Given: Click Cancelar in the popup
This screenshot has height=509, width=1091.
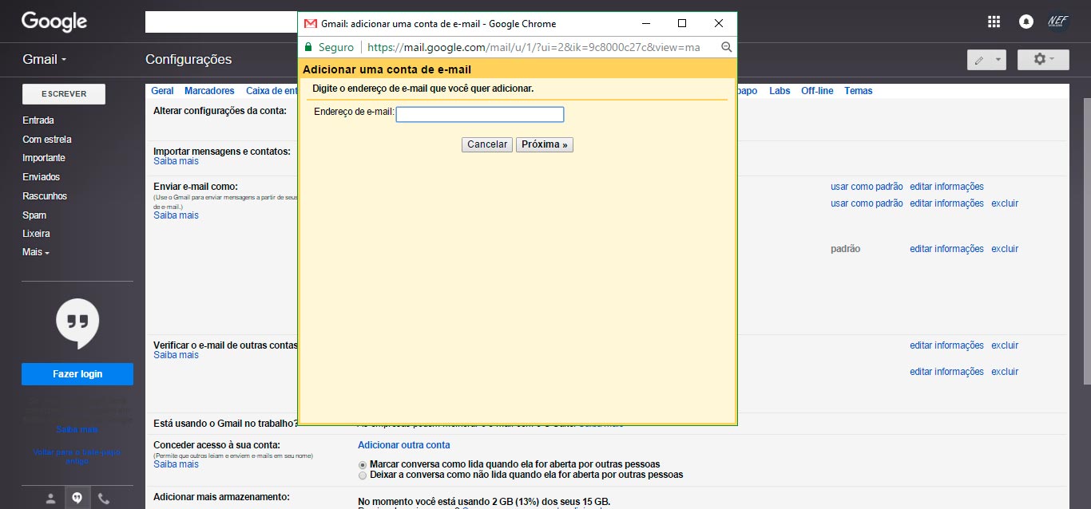Looking at the screenshot, I should coord(487,144).
